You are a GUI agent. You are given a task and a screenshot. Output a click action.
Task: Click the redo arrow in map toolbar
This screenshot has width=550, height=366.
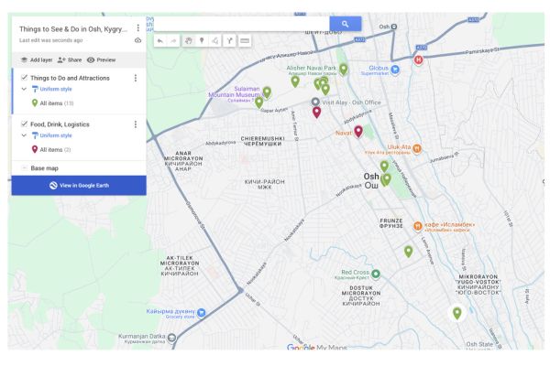[x=173, y=41]
